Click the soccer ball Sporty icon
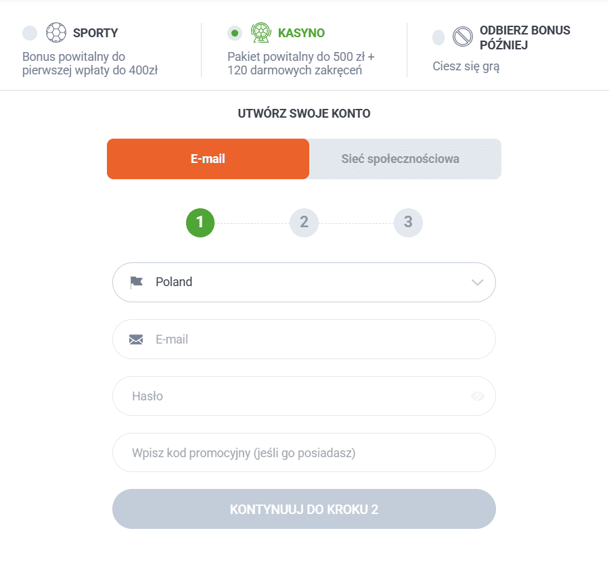 tap(56, 32)
